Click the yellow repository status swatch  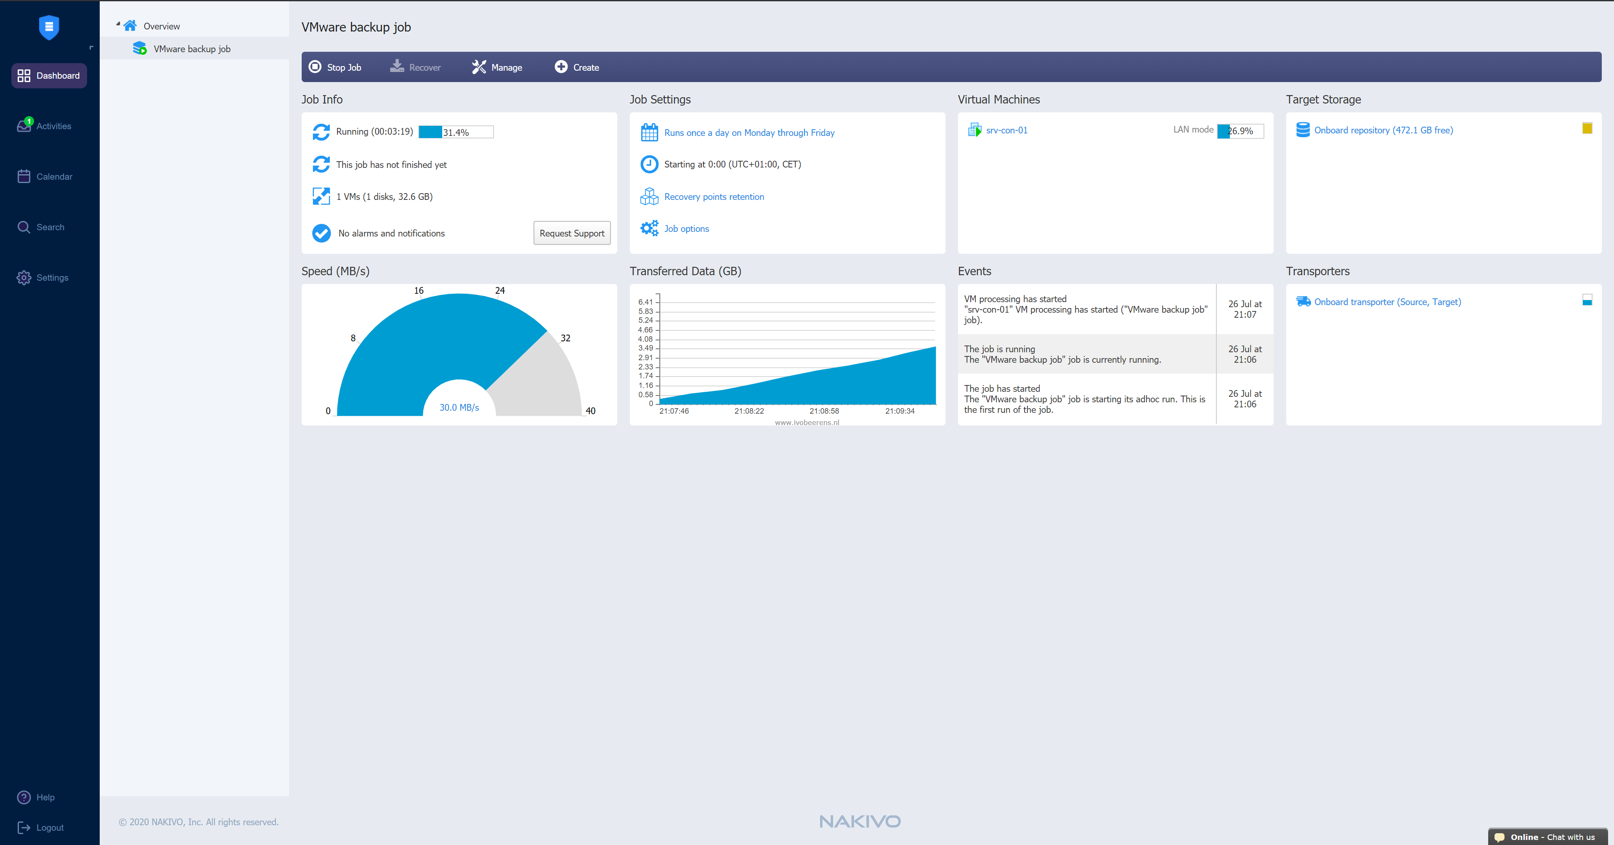click(1587, 128)
